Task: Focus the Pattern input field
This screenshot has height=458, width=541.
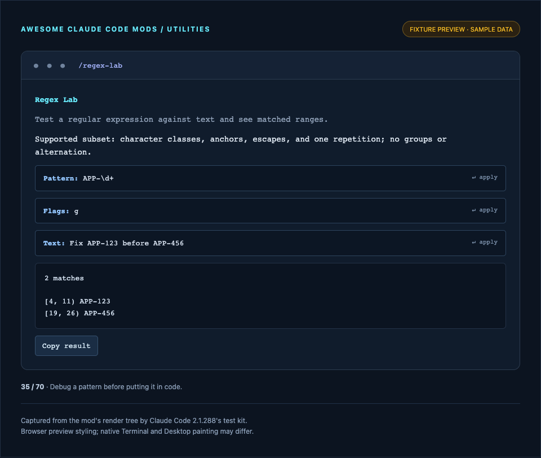Action: 270,178
